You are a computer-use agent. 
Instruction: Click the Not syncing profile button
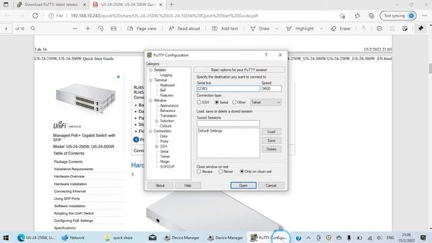pyautogui.click(x=398, y=16)
